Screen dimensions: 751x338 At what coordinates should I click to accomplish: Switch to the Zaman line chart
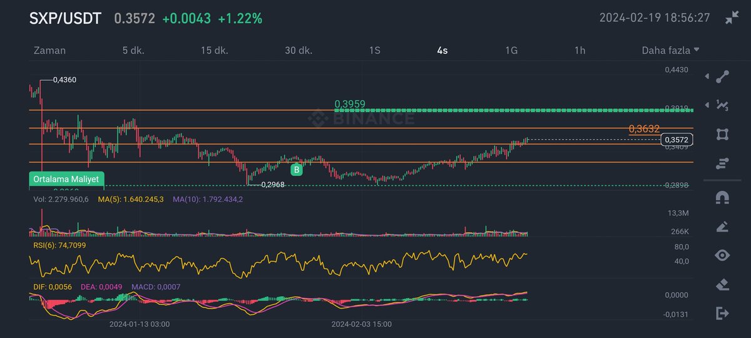[x=49, y=50]
